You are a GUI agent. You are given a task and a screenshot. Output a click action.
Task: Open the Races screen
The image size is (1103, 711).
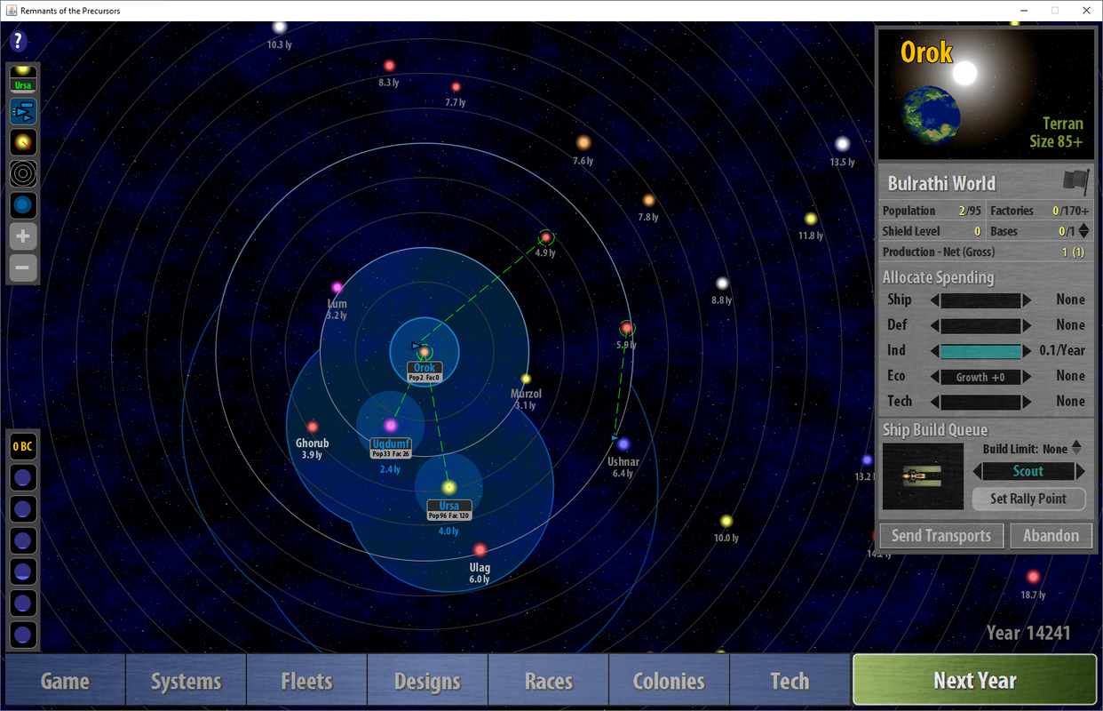pyautogui.click(x=548, y=682)
